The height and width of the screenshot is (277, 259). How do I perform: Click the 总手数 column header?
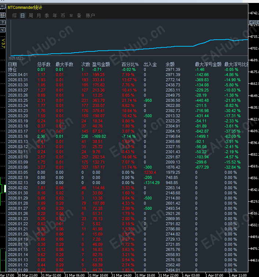tap(44, 64)
